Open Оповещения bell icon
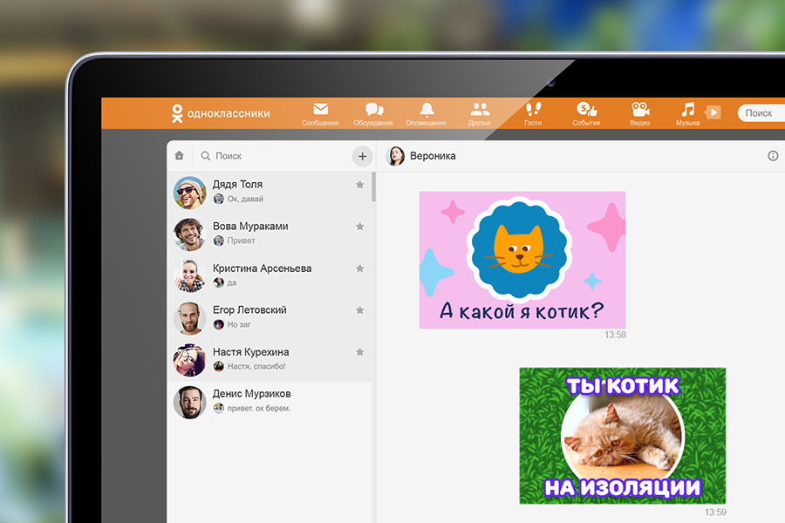 tap(427, 109)
